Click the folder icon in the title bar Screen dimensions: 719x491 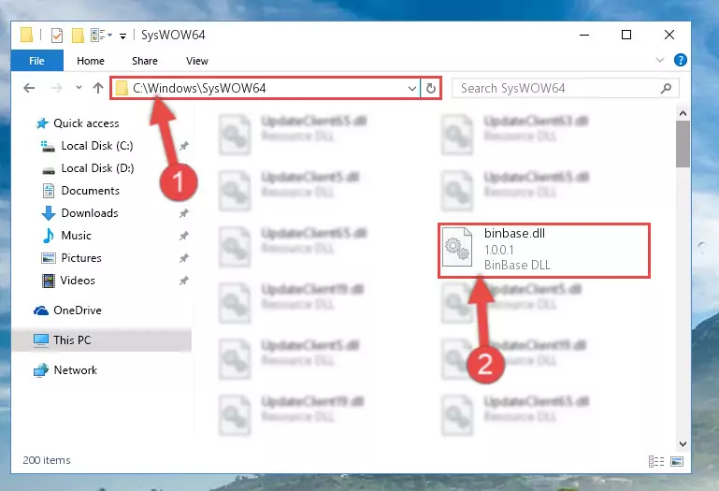(x=26, y=35)
